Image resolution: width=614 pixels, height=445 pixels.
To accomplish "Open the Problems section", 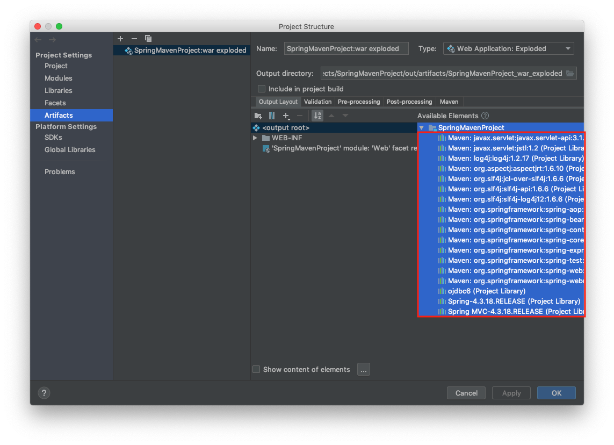I will (x=60, y=171).
